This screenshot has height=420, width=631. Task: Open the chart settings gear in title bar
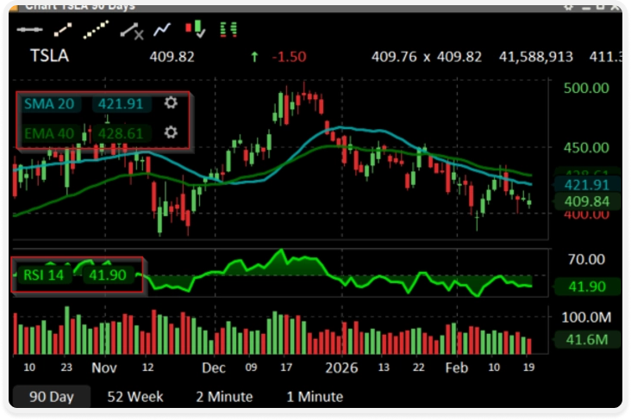pos(568,7)
